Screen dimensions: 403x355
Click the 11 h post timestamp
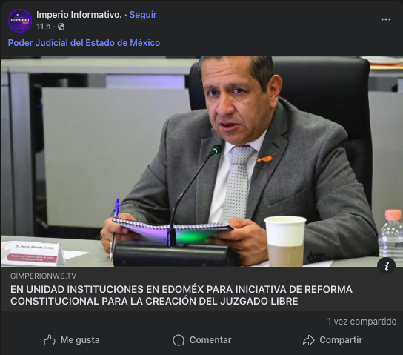coord(43,26)
